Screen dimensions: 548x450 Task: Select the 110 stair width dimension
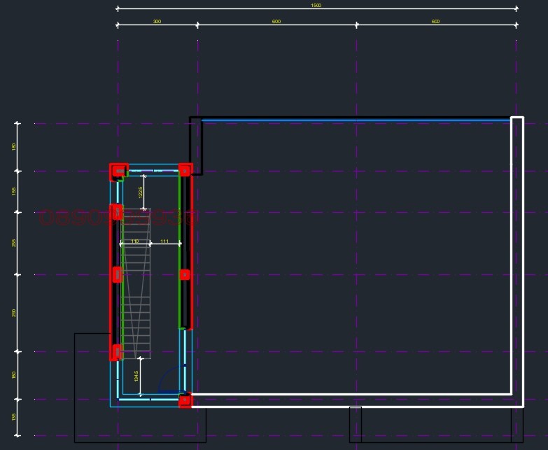(x=135, y=241)
